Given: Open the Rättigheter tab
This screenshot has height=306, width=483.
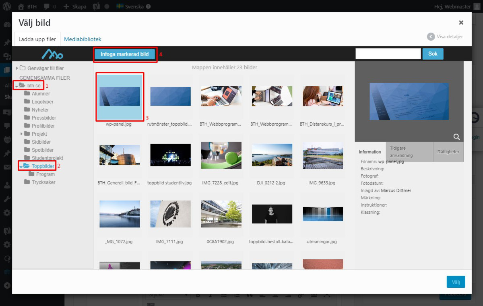Looking at the screenshot, I should (x=448, y=152).
